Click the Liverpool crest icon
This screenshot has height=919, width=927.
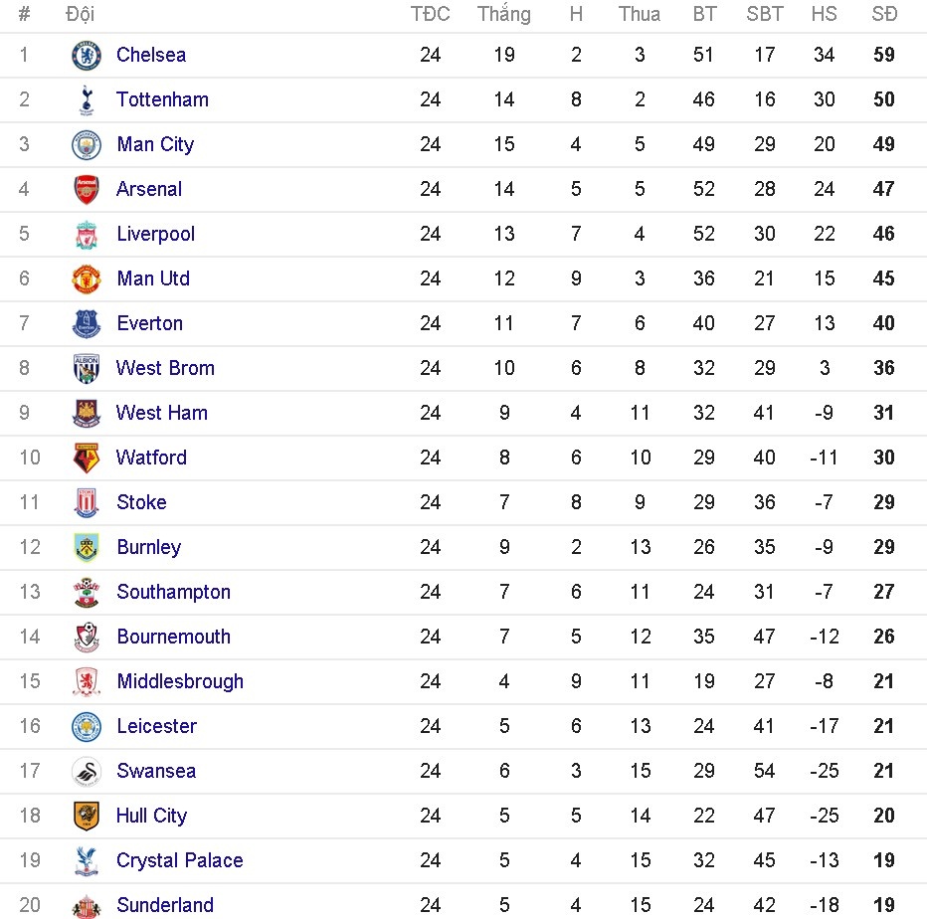87,234
